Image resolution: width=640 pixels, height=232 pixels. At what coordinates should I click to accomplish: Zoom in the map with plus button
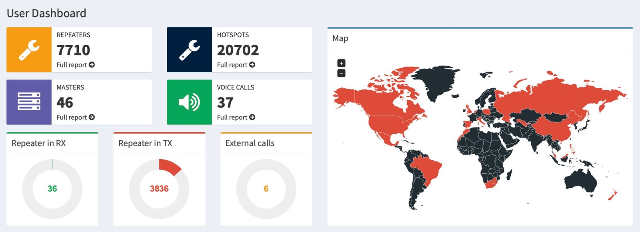coord(341,63)
